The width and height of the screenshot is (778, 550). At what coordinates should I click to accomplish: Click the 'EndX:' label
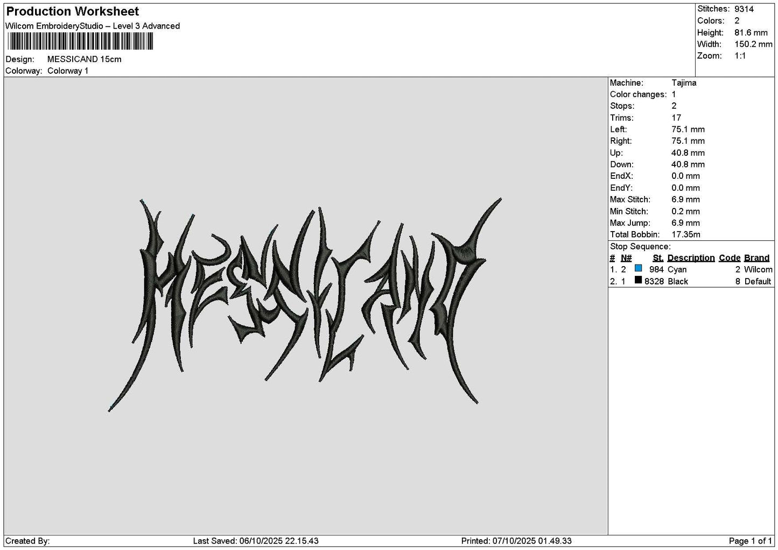(621, 176)
